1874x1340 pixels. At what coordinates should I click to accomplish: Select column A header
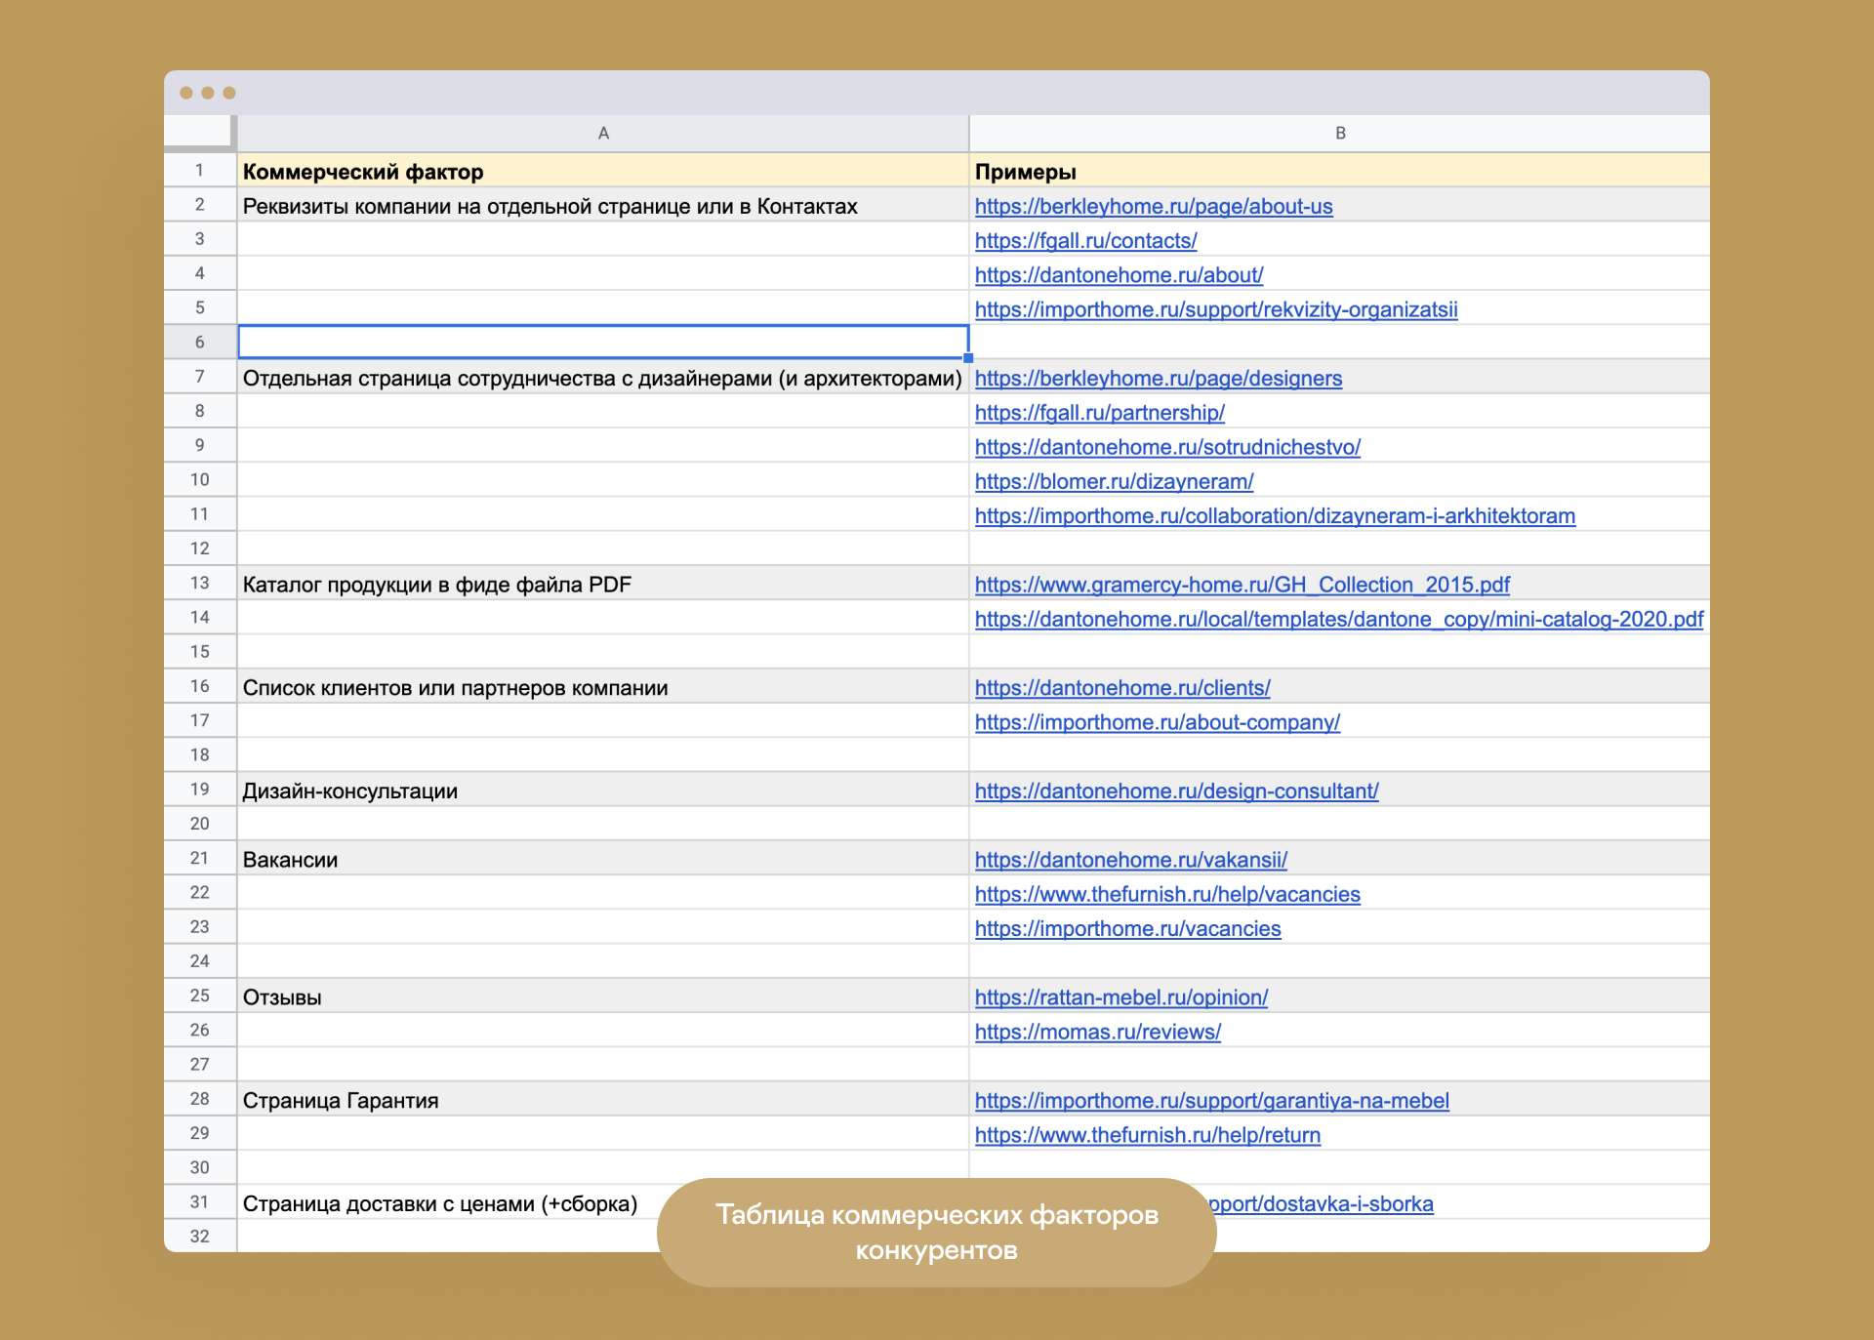point(603,133)
